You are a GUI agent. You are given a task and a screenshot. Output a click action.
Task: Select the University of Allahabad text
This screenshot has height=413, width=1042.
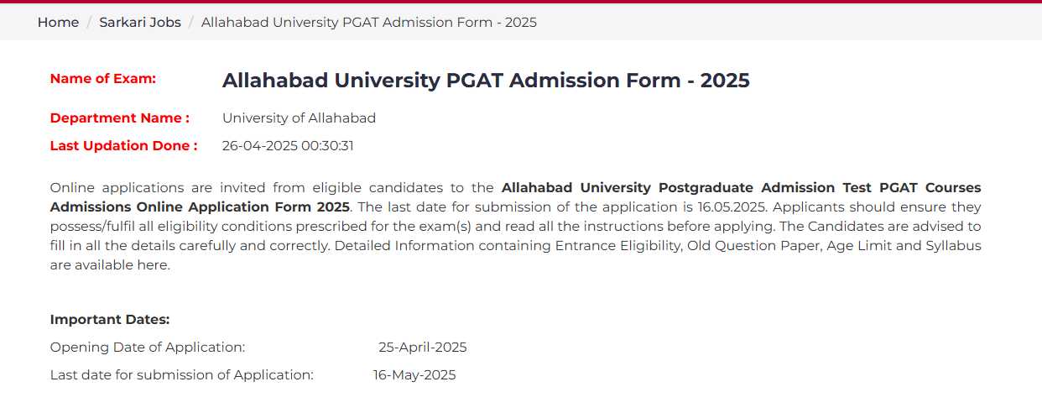coord(299,118)
